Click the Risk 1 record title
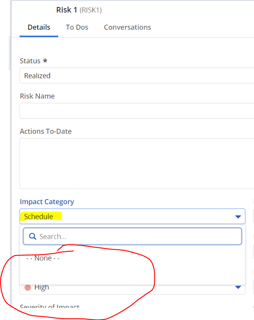Viewport: 254px width, 320px height. (67, 10)
